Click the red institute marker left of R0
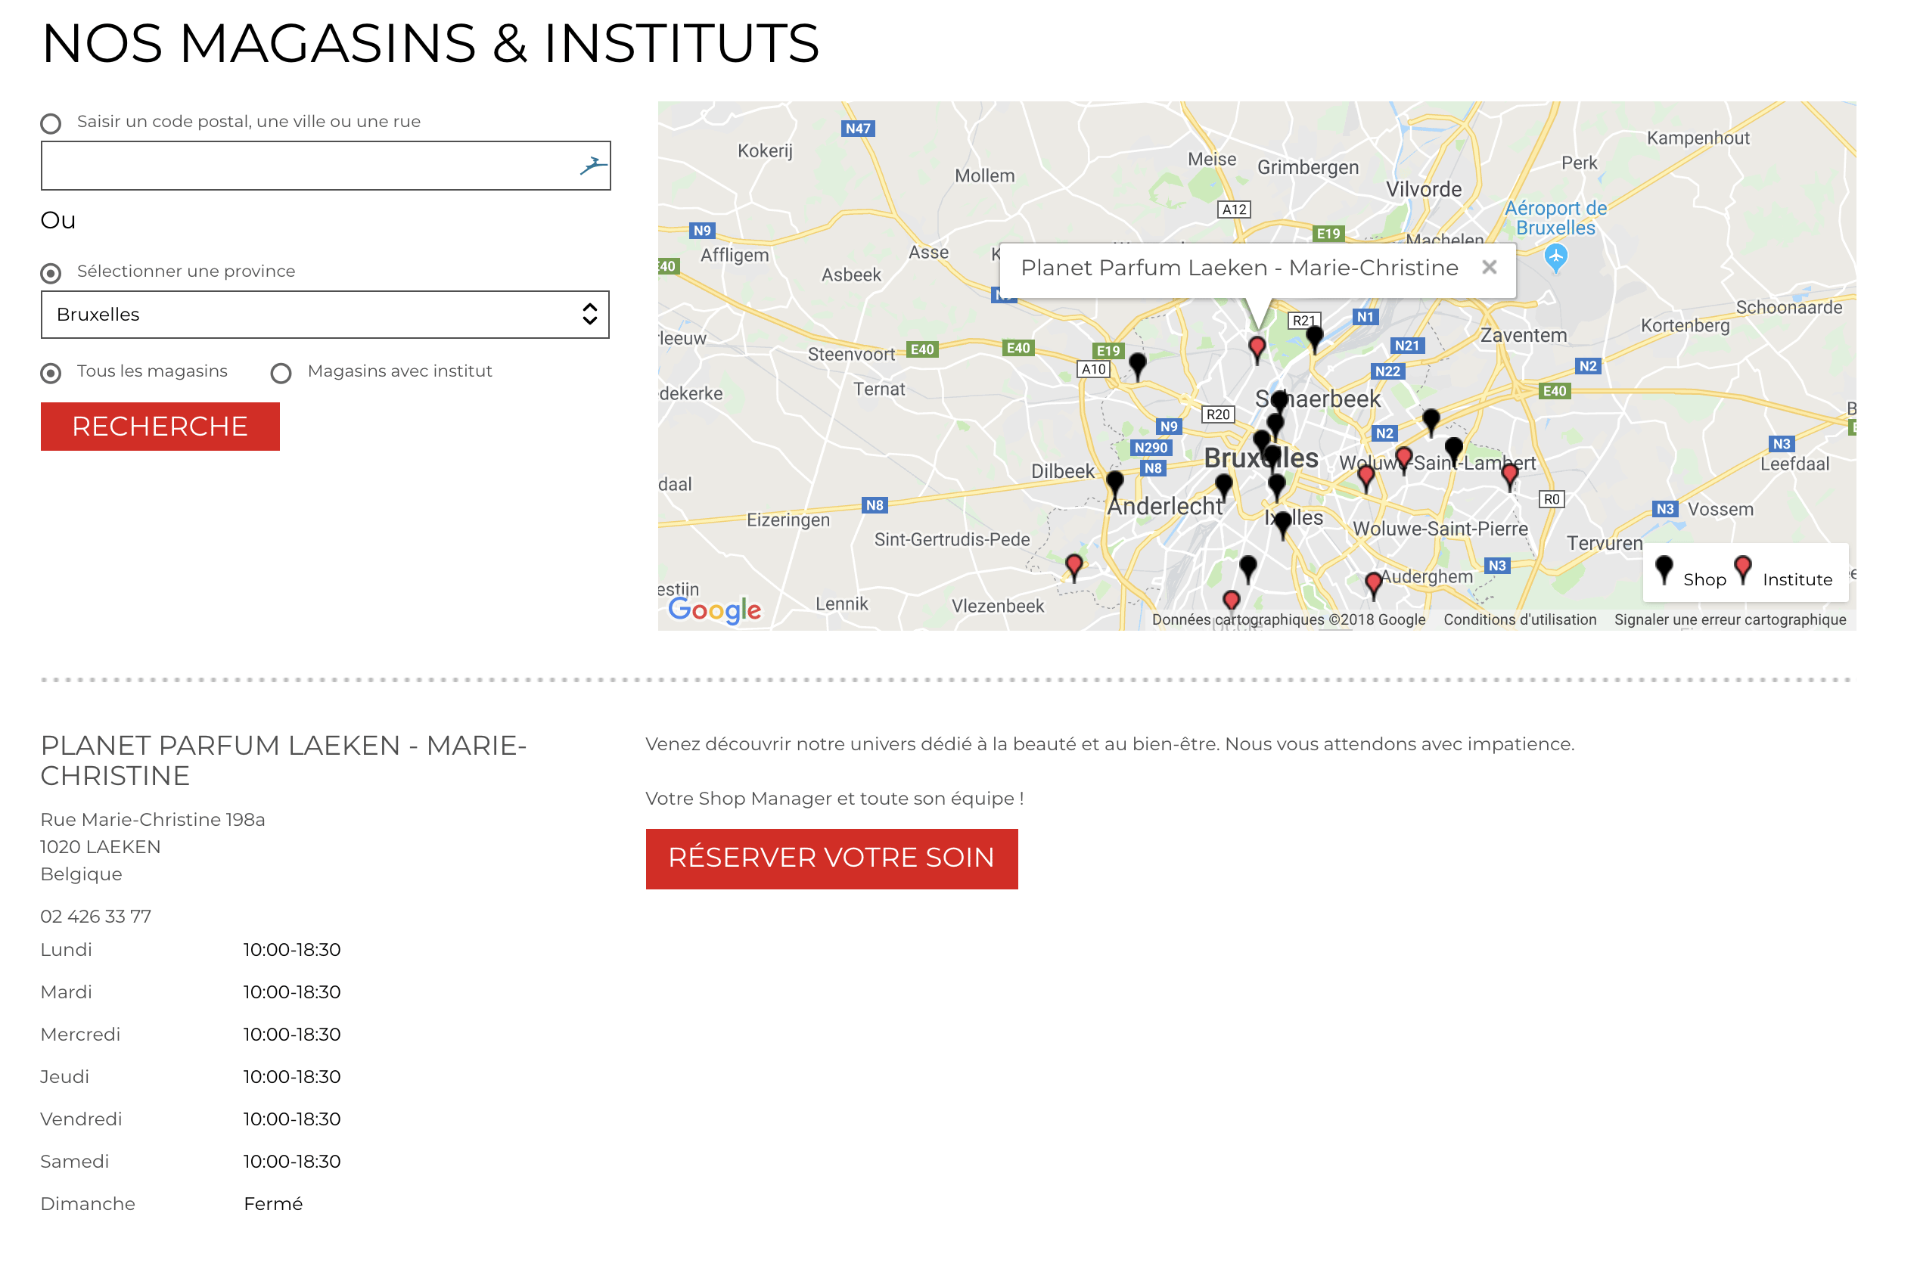The width and height of the screenshot is (1917, 1263). 1510,477
